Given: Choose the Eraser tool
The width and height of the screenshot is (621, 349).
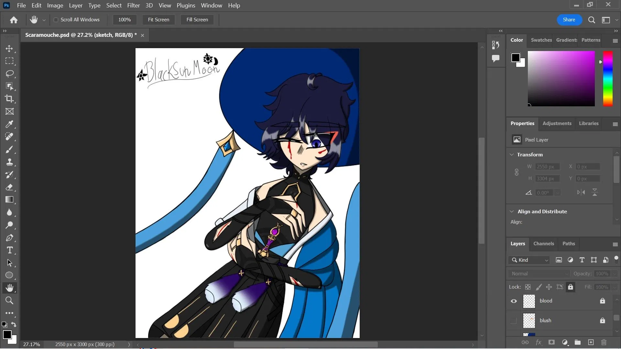Looking at the screenshot, I should click(9, 187).
